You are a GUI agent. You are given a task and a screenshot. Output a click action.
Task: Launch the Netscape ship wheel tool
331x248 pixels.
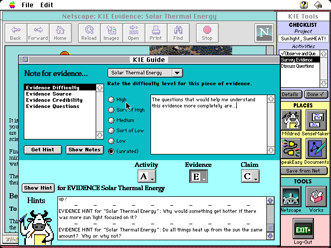coord(291,197)
